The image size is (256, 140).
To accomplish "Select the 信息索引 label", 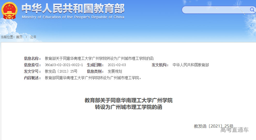I will click(32, 65).
